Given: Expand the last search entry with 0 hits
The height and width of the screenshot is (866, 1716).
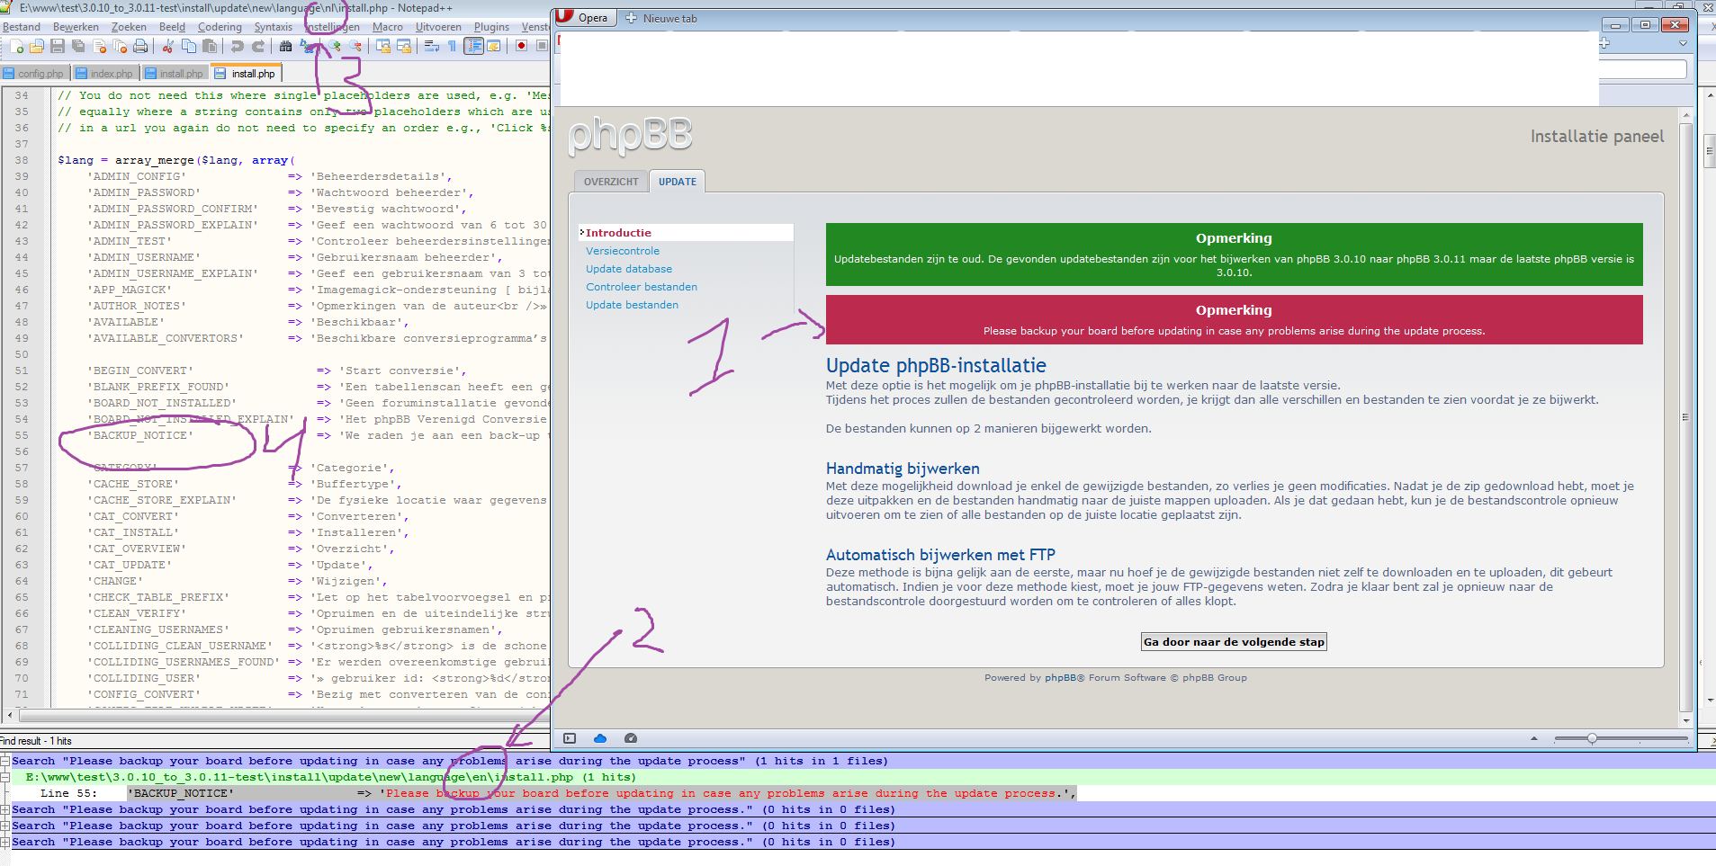Looking at the screenshot, I should [x=5, y=842].
